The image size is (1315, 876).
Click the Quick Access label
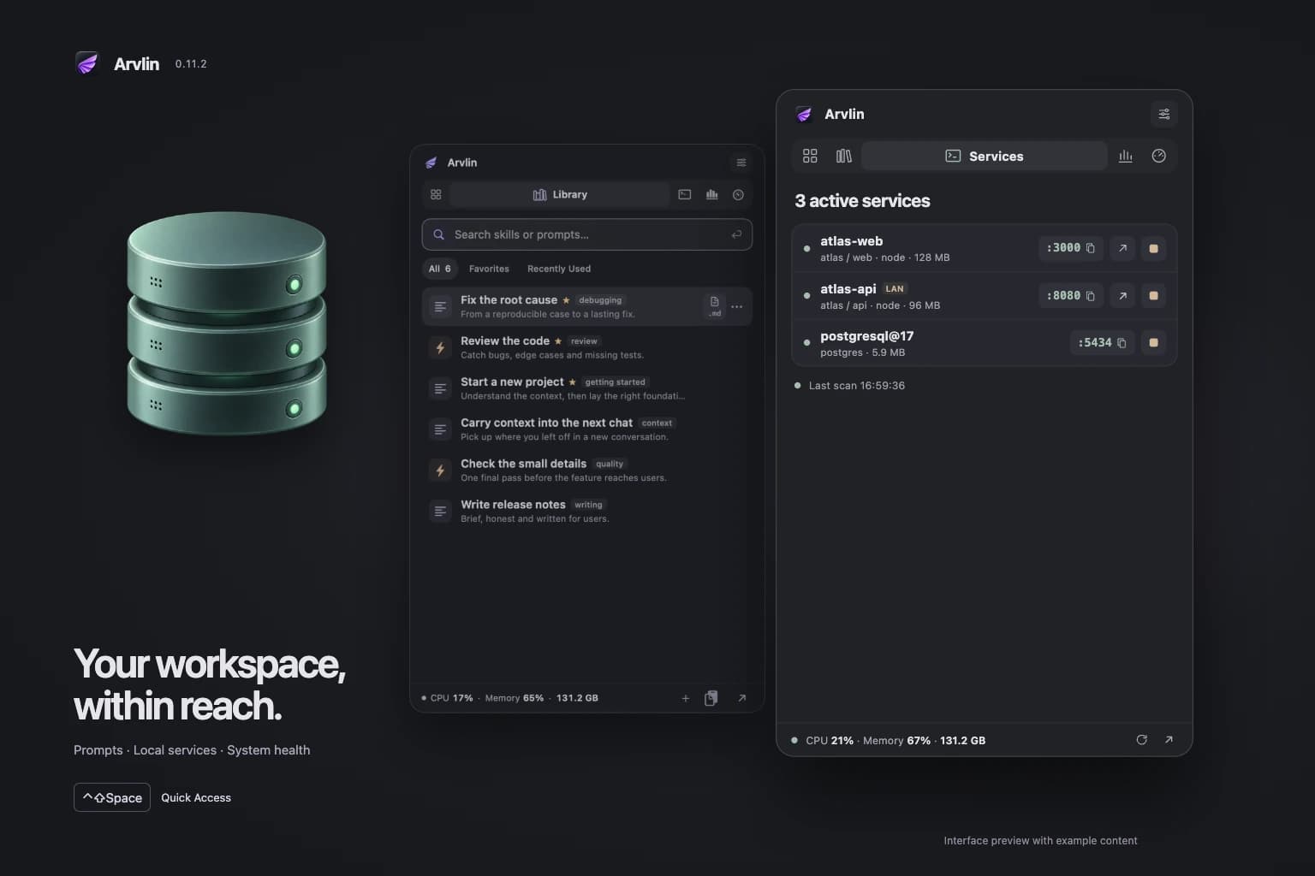[196, 797]
